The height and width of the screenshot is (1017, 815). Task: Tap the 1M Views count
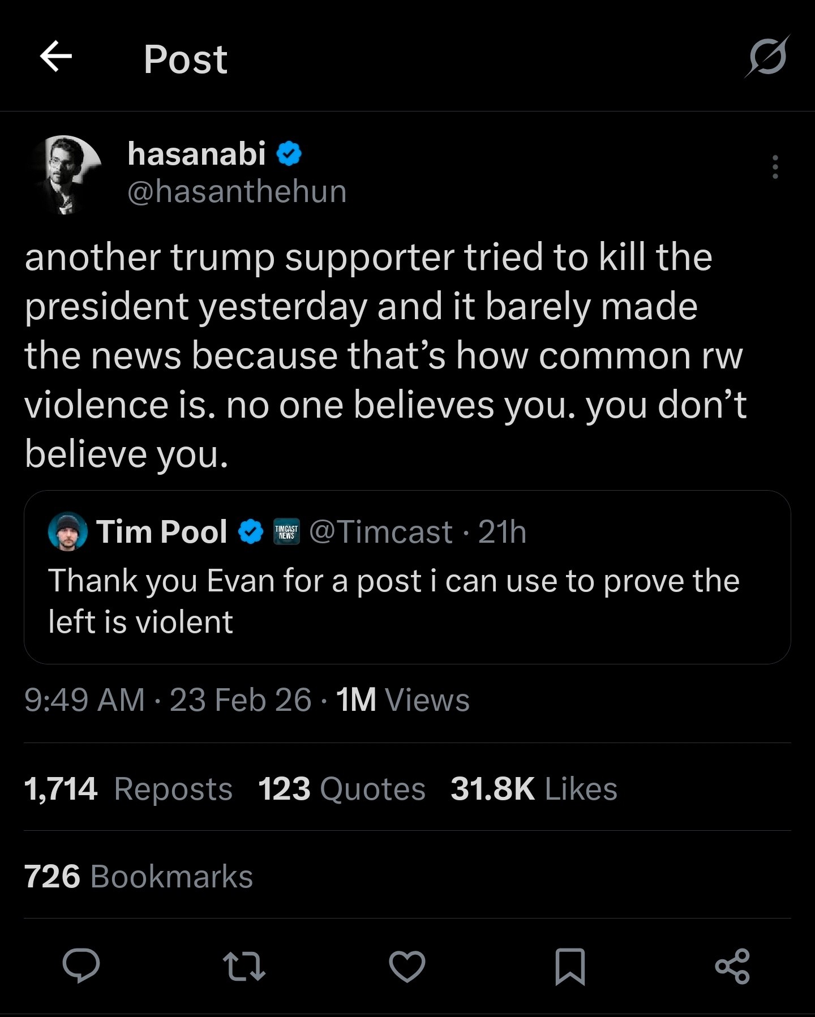click(402, 700)
